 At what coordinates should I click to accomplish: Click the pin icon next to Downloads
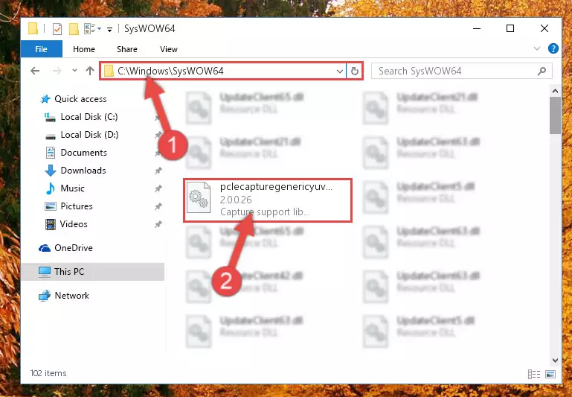coord(158,171)
